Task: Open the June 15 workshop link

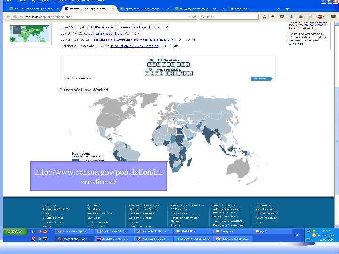Action: coord(120,27)
